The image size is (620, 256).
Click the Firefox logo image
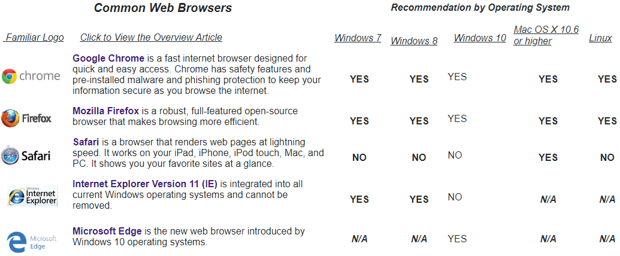(26, 118)
